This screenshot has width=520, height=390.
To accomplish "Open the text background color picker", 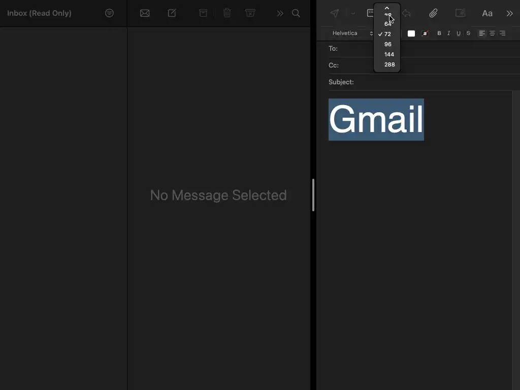I will (425, 33).
